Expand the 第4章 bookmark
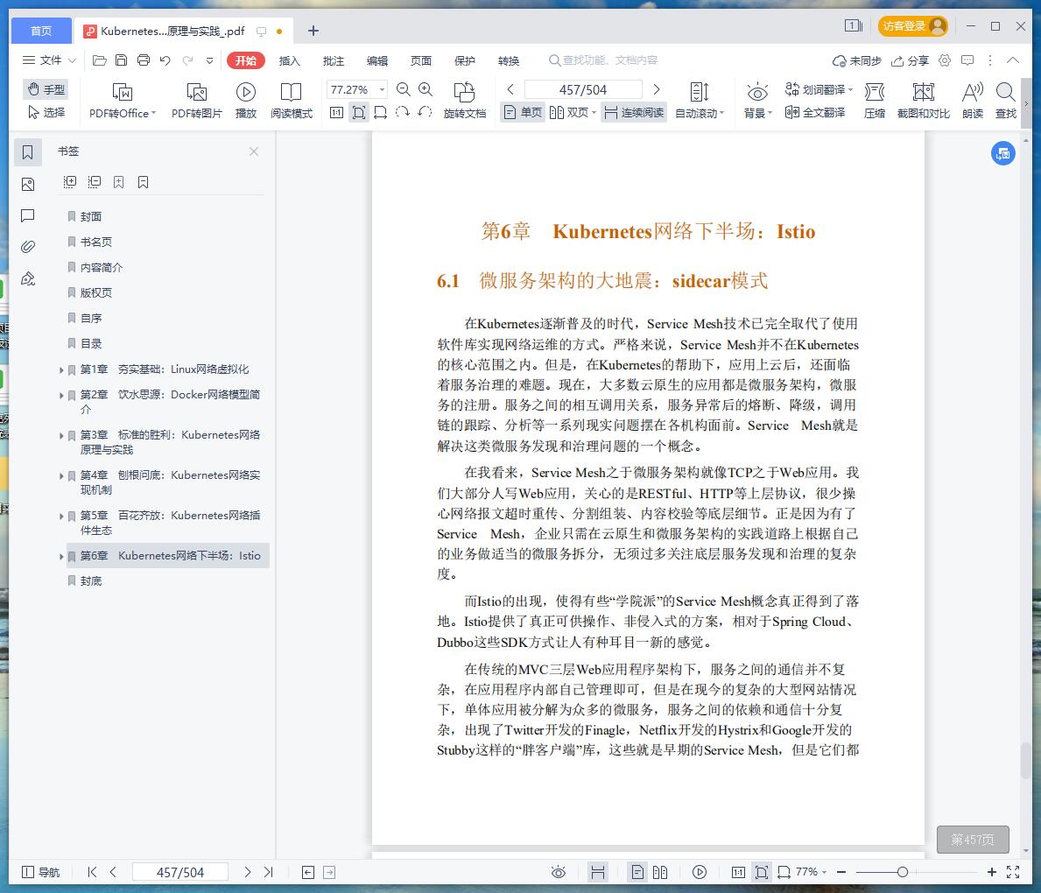The height and width of the screenshot is (893, 1041). coord(62,476)
